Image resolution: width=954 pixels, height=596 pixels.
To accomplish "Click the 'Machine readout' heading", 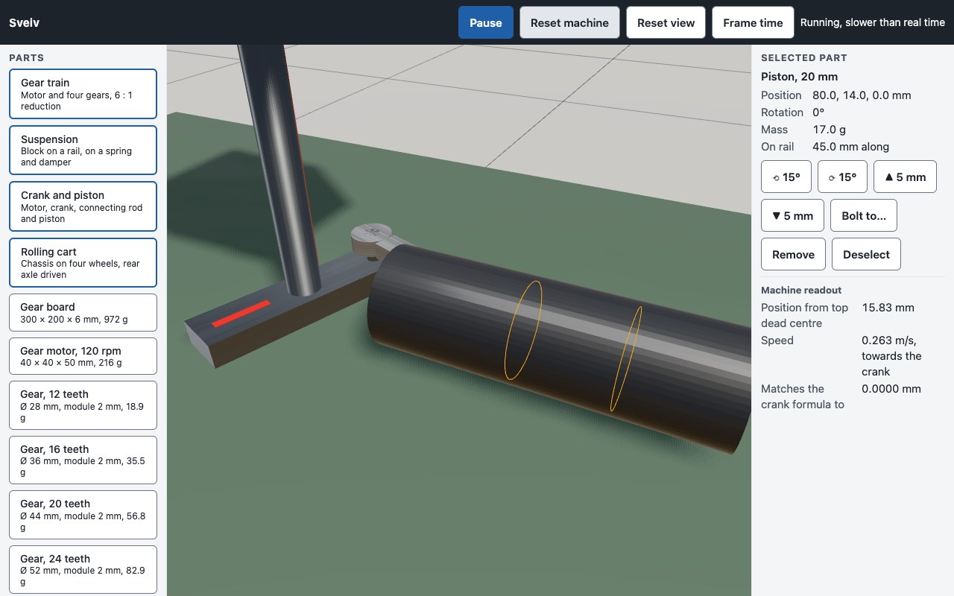I will point(801,290).
